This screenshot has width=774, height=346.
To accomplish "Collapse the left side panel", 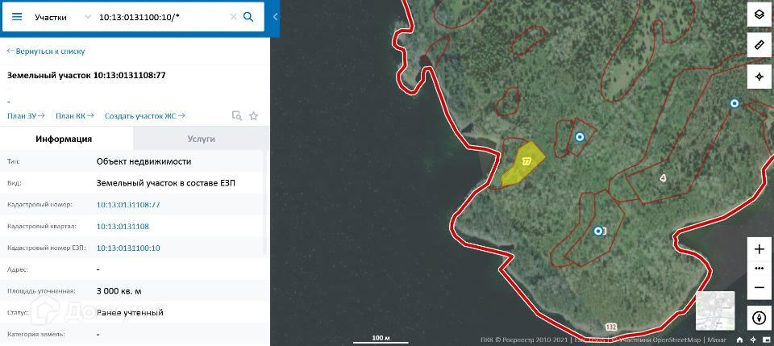I will (275, 17).
